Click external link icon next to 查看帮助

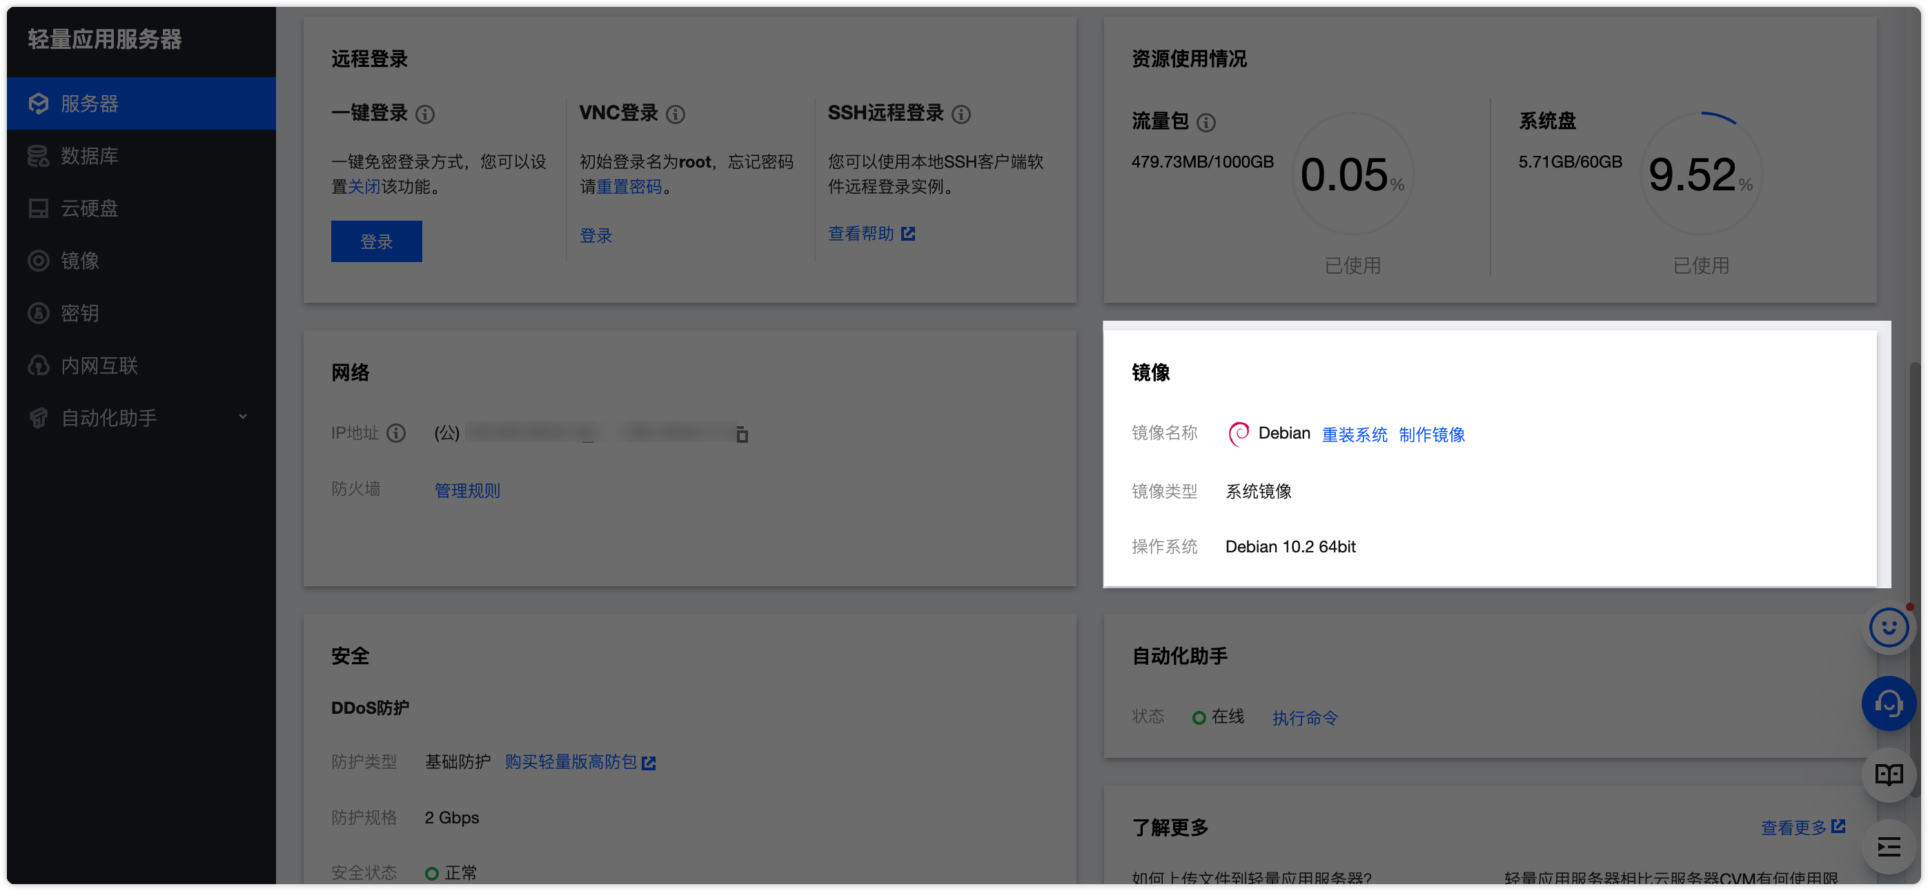908,233
